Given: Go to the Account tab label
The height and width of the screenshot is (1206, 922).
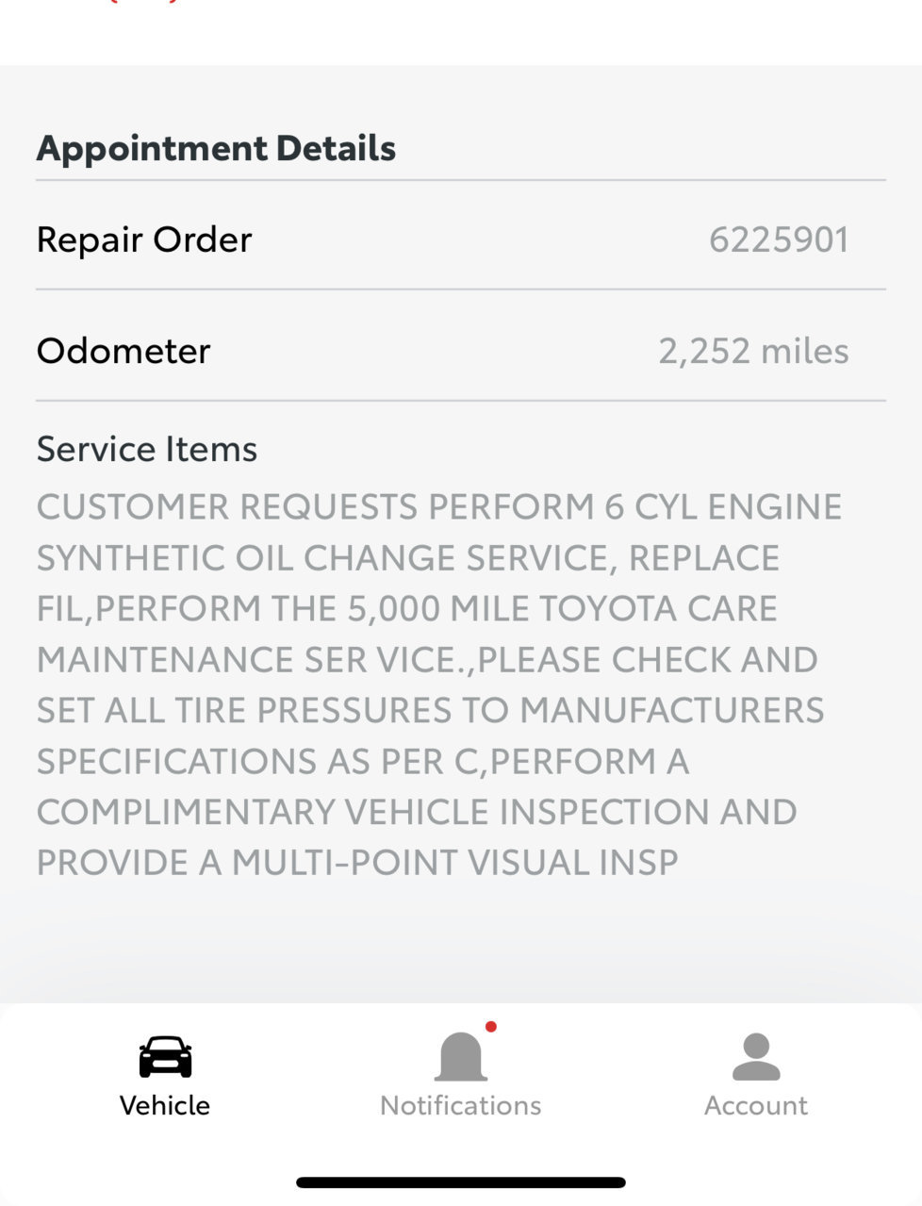Looking at the screenshot, I should (x=756, y=1105).
